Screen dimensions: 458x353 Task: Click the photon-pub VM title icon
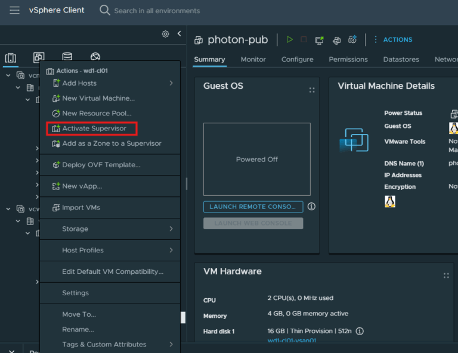(199, 40)
